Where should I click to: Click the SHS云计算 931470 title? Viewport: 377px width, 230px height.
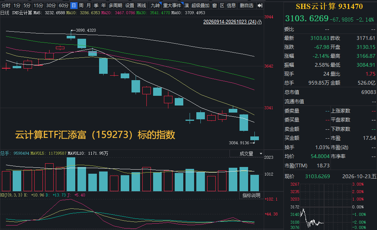click(329, 6)
